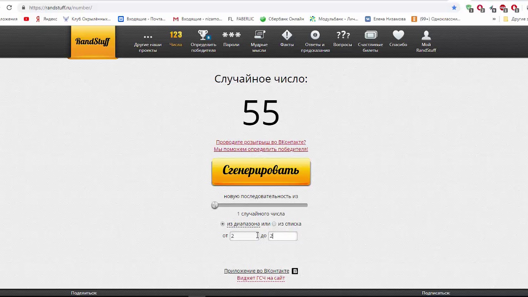Select из диапазона radio button
This screenshot has width=528, height=297.
[x=223, y=224]
